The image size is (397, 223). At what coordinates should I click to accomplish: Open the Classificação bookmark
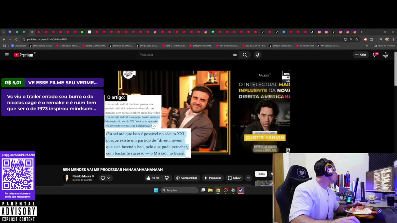[x=19, y=46]
